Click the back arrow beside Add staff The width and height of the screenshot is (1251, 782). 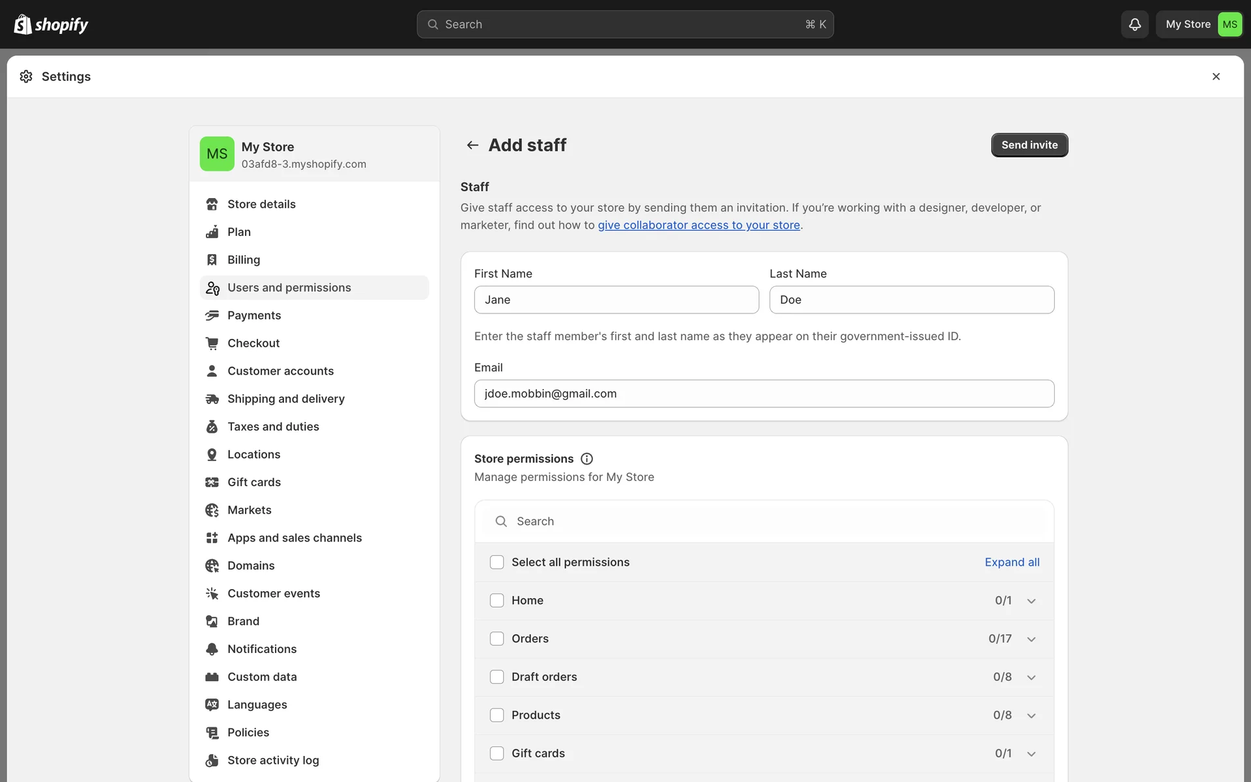(472, 145)
